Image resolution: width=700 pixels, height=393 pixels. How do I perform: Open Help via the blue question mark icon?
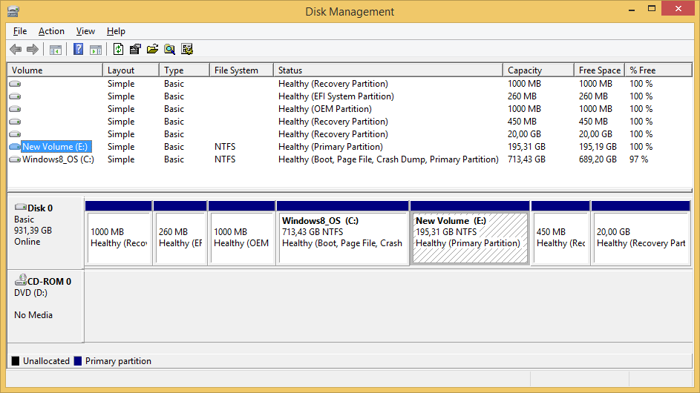click(x=78, y=50)
